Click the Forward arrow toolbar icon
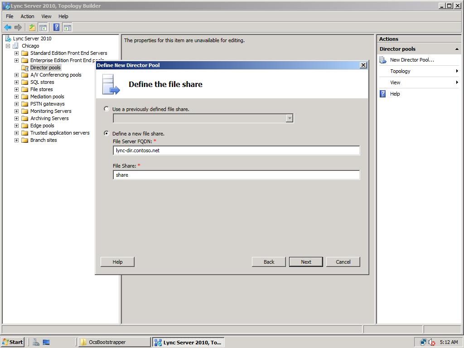464x348 pixels. [x=18, y=28]
